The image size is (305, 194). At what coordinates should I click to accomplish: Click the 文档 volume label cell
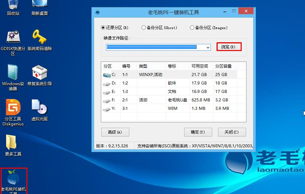[x=172, y=92]
